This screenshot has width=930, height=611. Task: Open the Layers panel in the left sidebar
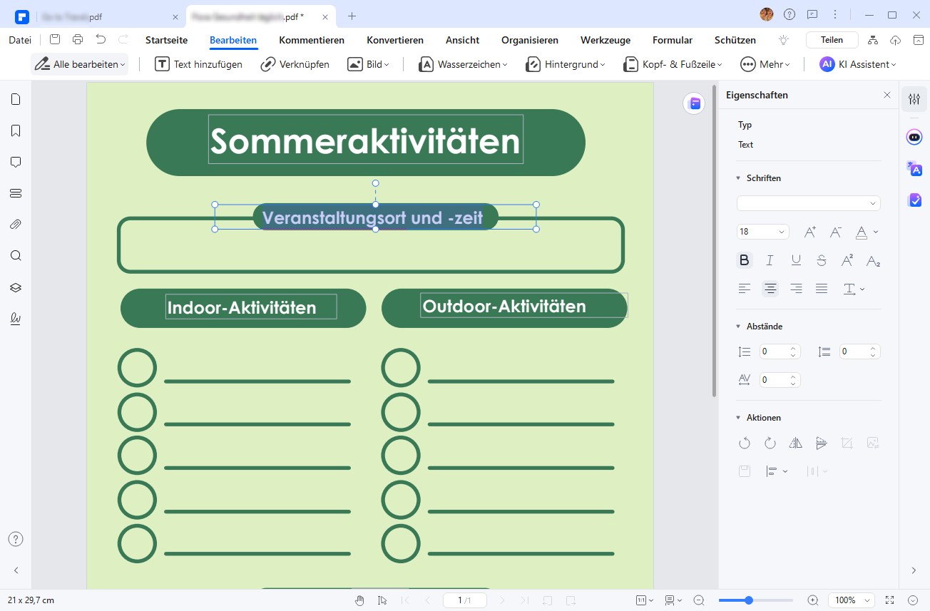pyautogui.click(x=16, y=287)
